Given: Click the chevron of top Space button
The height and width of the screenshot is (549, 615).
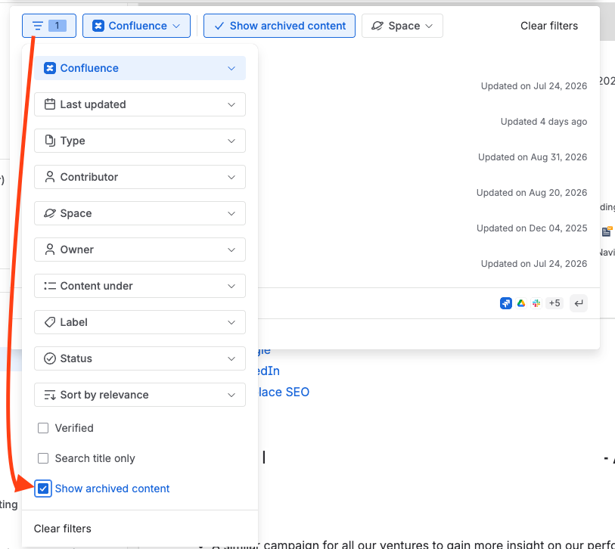Looking at the screenshot, I should [429, 26].
